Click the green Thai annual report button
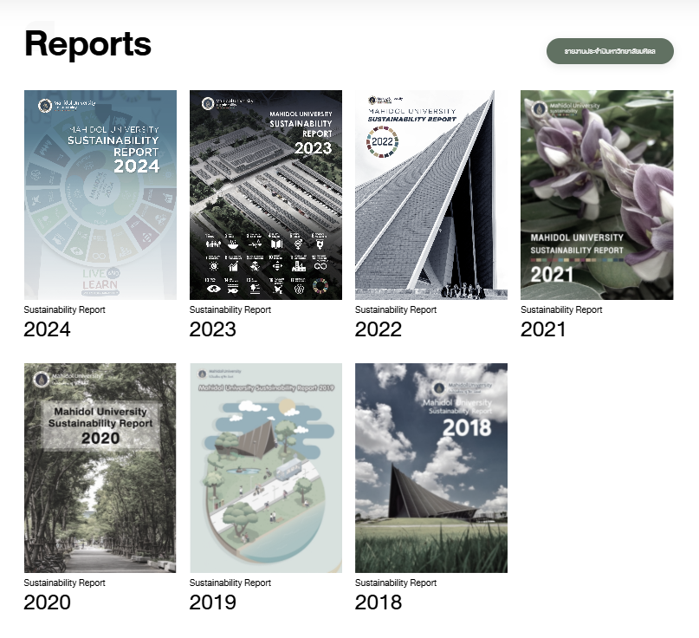699x638 pixels. click(609, 52)
